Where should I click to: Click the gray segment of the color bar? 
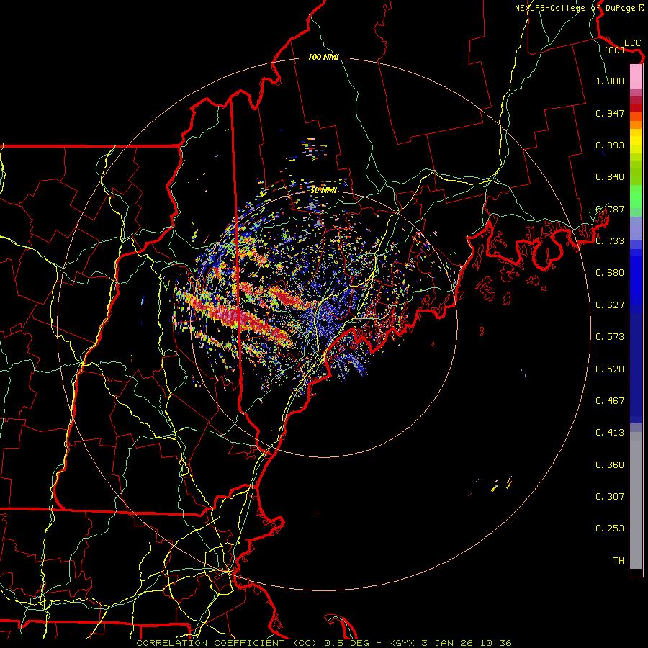[636, 500]
